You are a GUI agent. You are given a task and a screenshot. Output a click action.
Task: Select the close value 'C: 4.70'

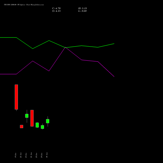pos(56,8)
